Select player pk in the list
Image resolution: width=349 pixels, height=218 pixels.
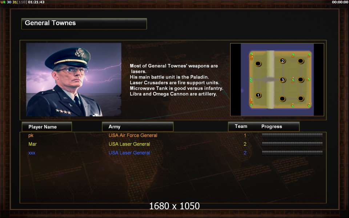pos(31,135)
